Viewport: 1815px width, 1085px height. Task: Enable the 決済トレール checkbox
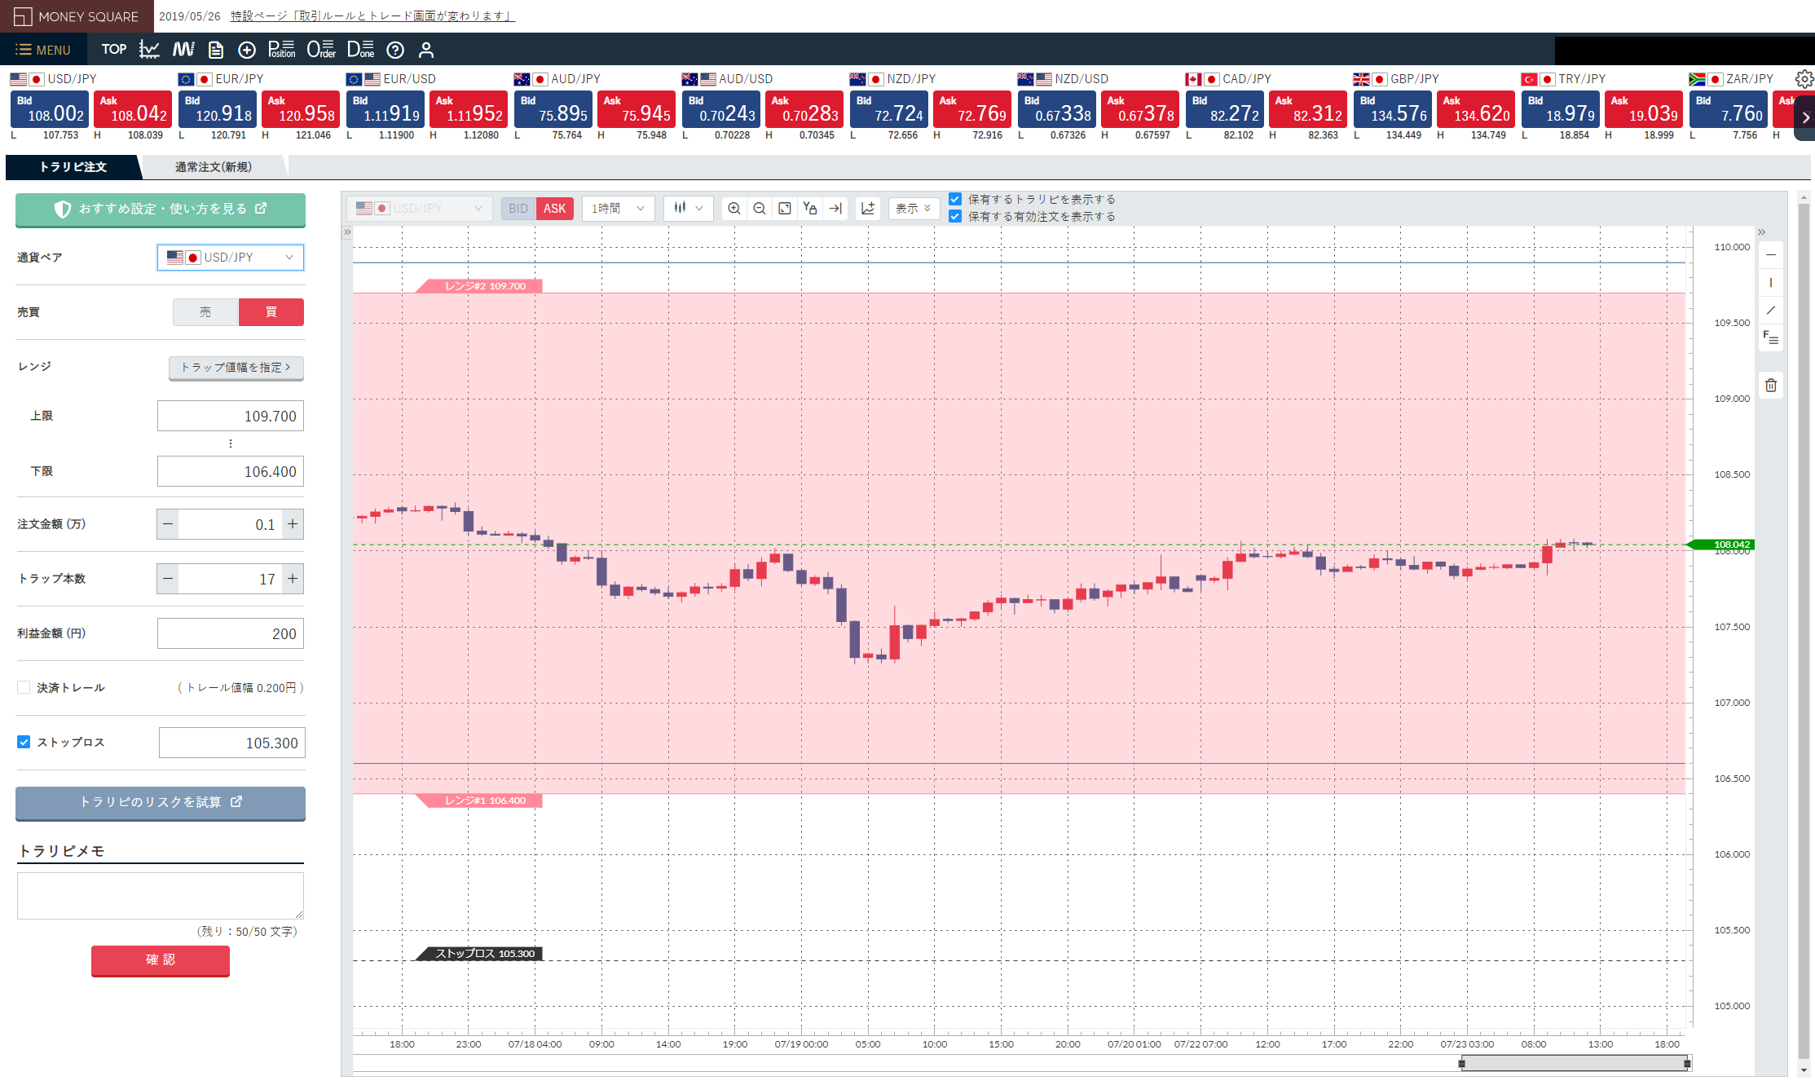tap(24, 687)
